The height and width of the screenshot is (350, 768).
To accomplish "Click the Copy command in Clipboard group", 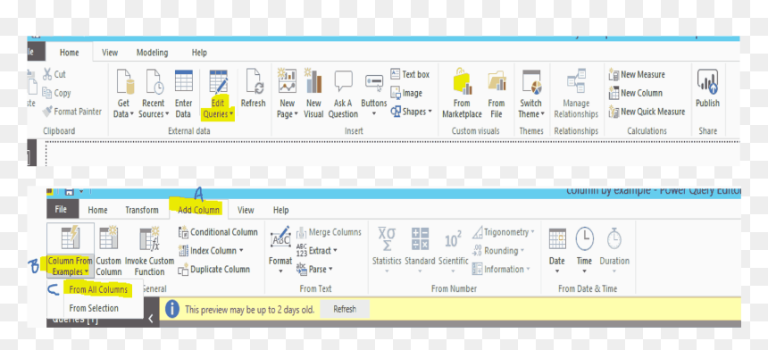I will [56, 93].
